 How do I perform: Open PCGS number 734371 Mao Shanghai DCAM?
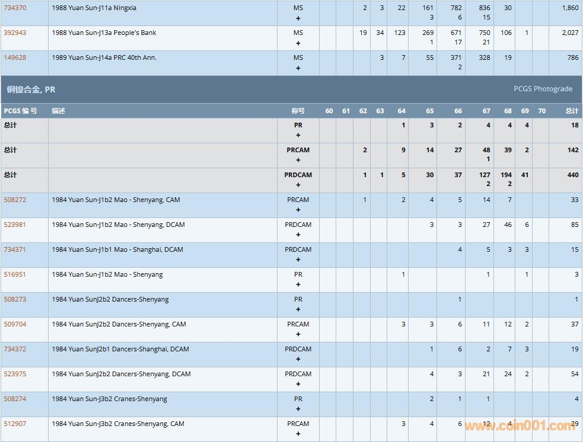click(x=15, y=249)
